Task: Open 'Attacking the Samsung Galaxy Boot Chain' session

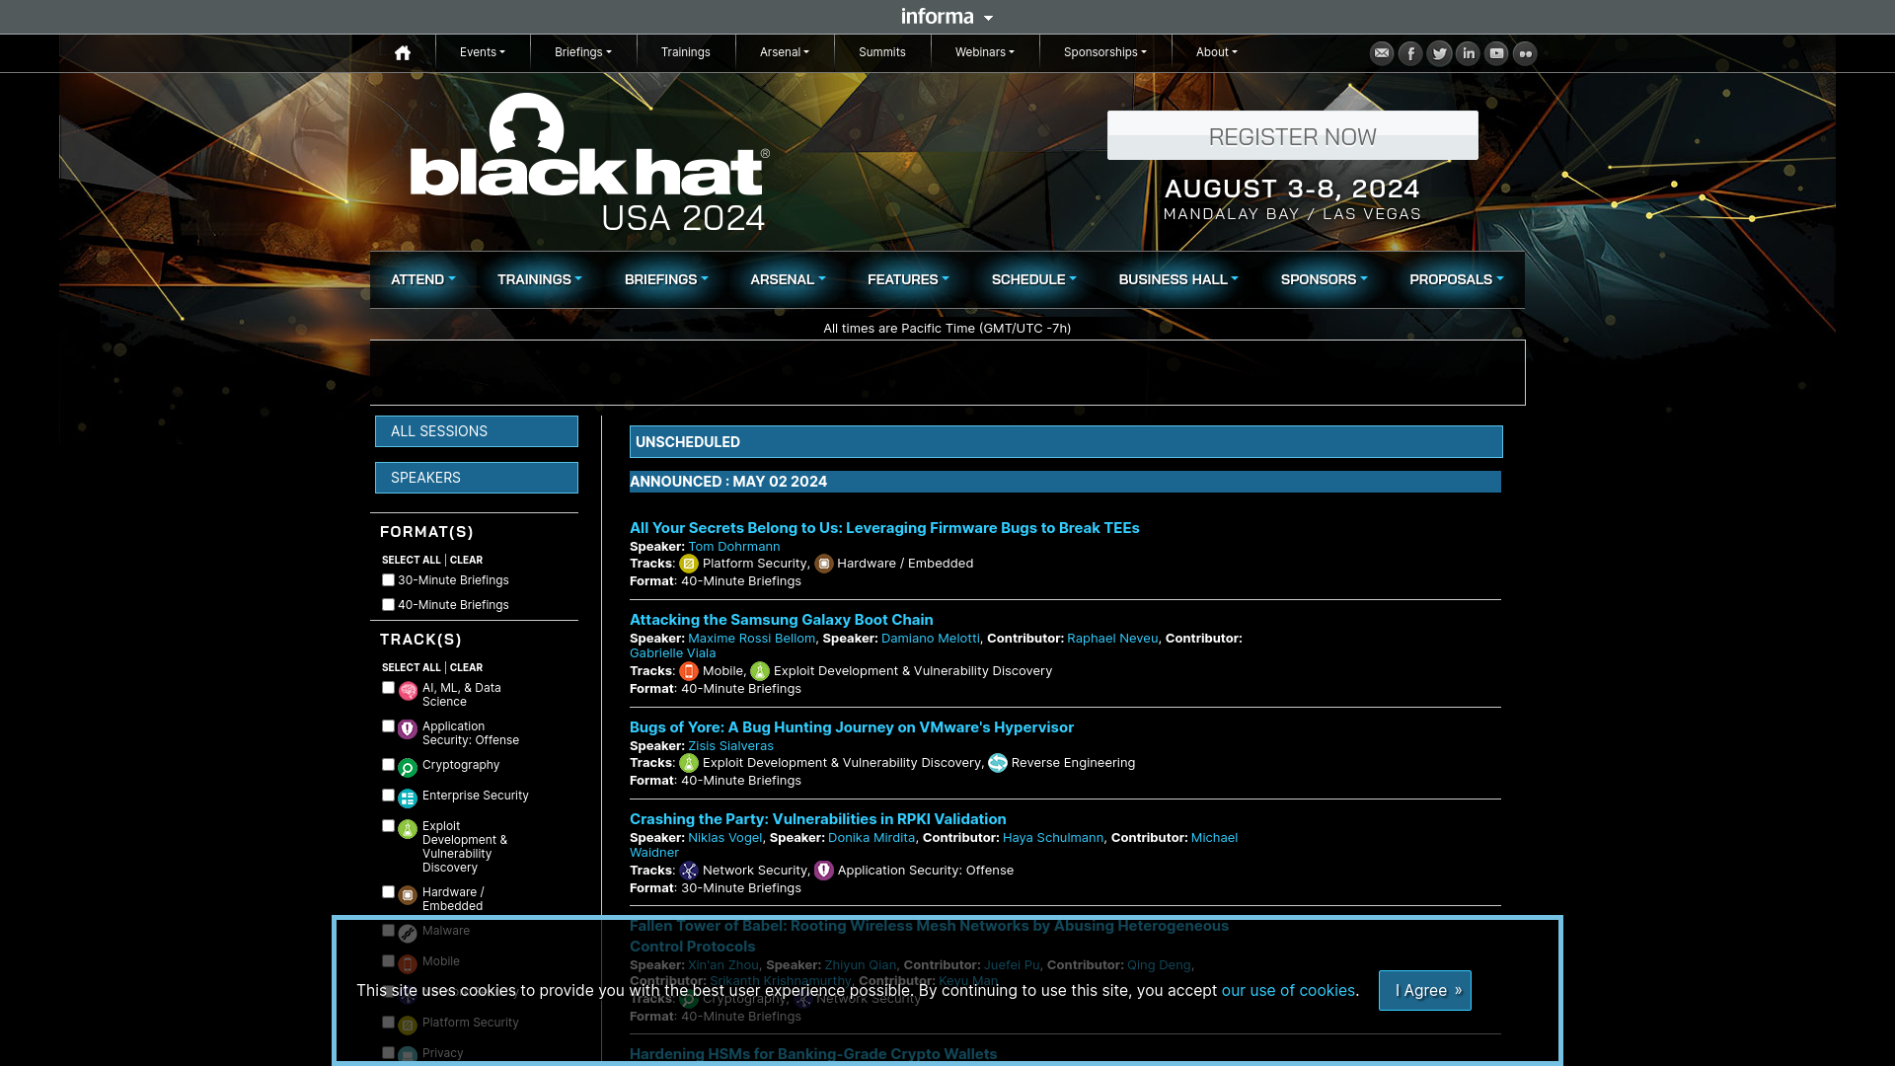Action: point(781,620)
